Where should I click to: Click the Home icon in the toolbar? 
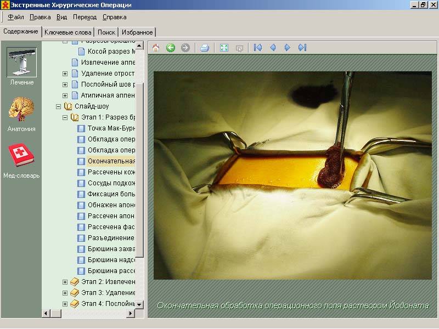[156, 48]
